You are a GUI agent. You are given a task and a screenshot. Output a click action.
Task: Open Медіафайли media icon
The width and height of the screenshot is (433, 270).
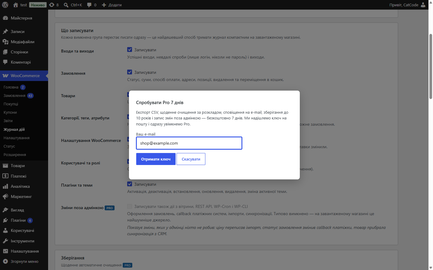click(x=5, y=42)
